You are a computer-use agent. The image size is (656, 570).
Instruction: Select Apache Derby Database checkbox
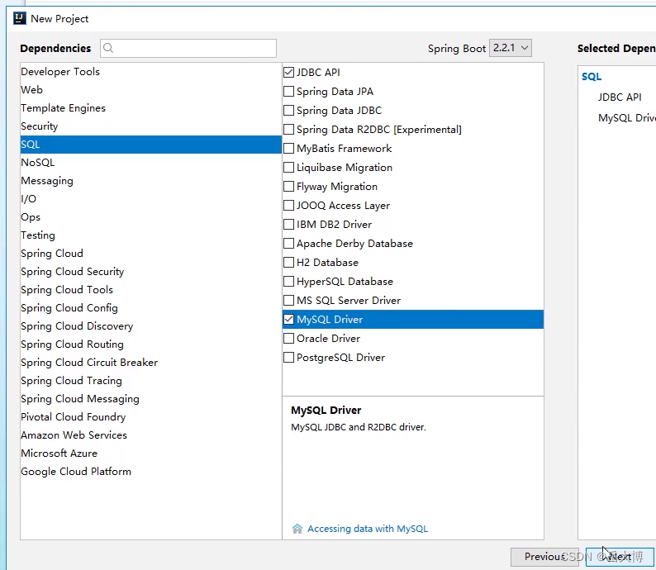[288, 244]
